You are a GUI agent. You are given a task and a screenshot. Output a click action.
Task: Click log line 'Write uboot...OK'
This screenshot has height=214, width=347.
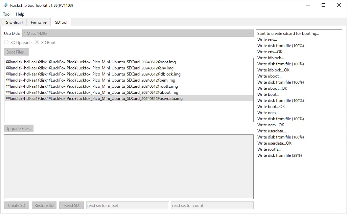[272, 88]
